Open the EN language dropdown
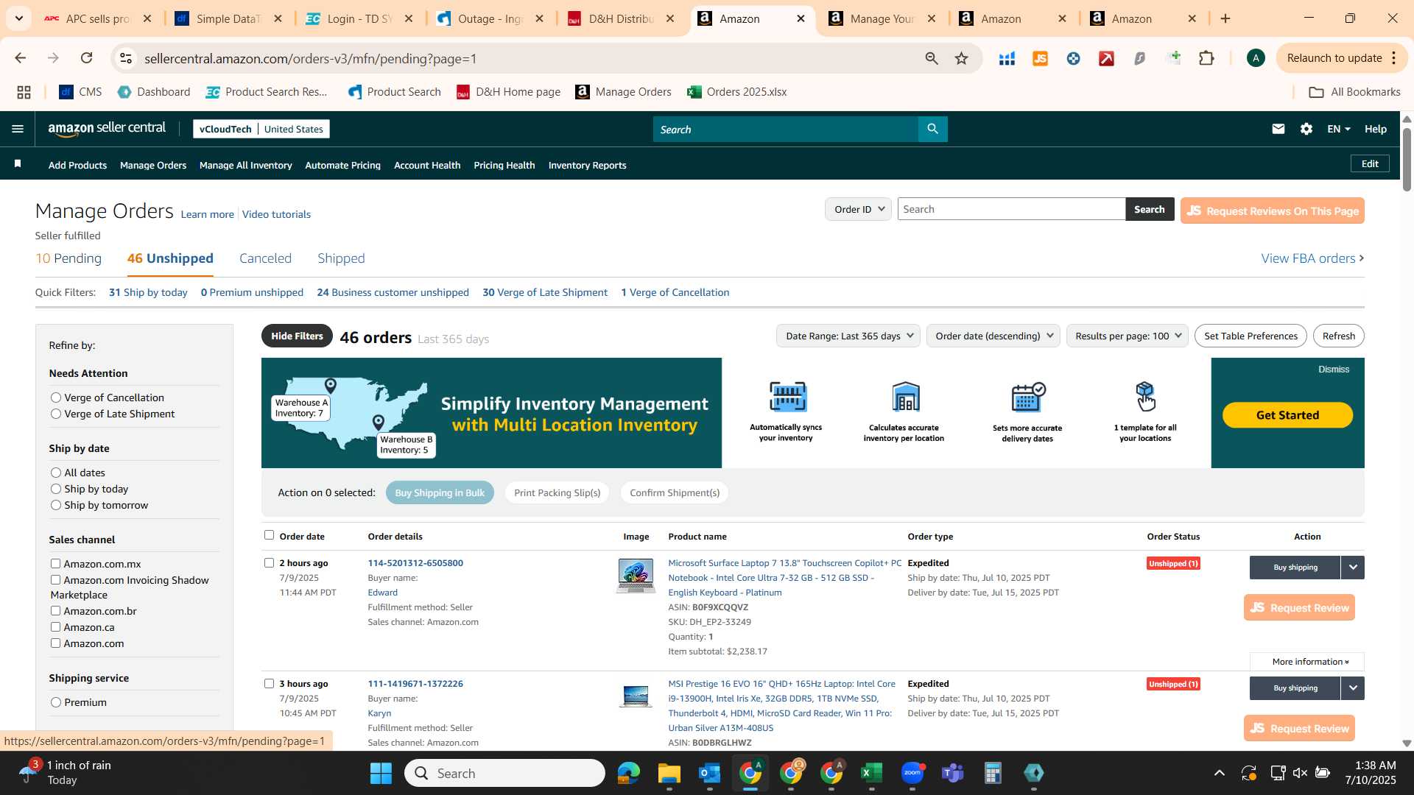 tap(1338, 129)
